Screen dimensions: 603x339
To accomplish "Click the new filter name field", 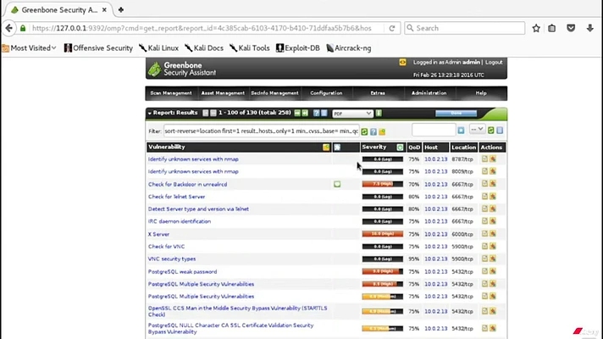I will click(x=434, y=130).
